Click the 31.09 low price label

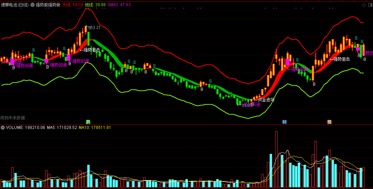pos(246,105)
